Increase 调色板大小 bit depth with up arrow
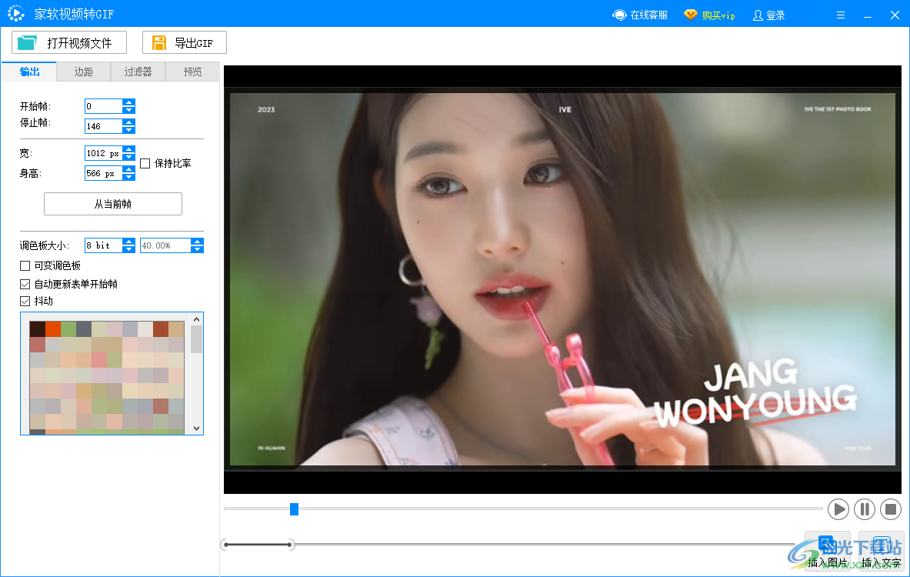The width and height of the screenshot is (910, 577). pyautogui.click(x=128, y=242)
